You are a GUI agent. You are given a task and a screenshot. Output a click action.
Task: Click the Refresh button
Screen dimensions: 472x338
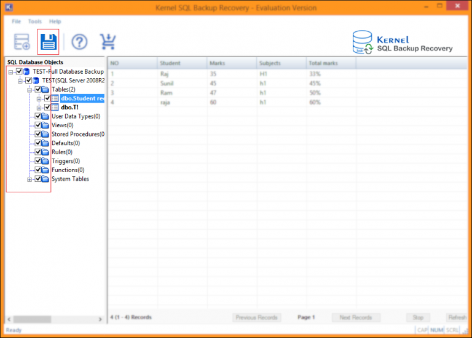[x=457, y=318]
